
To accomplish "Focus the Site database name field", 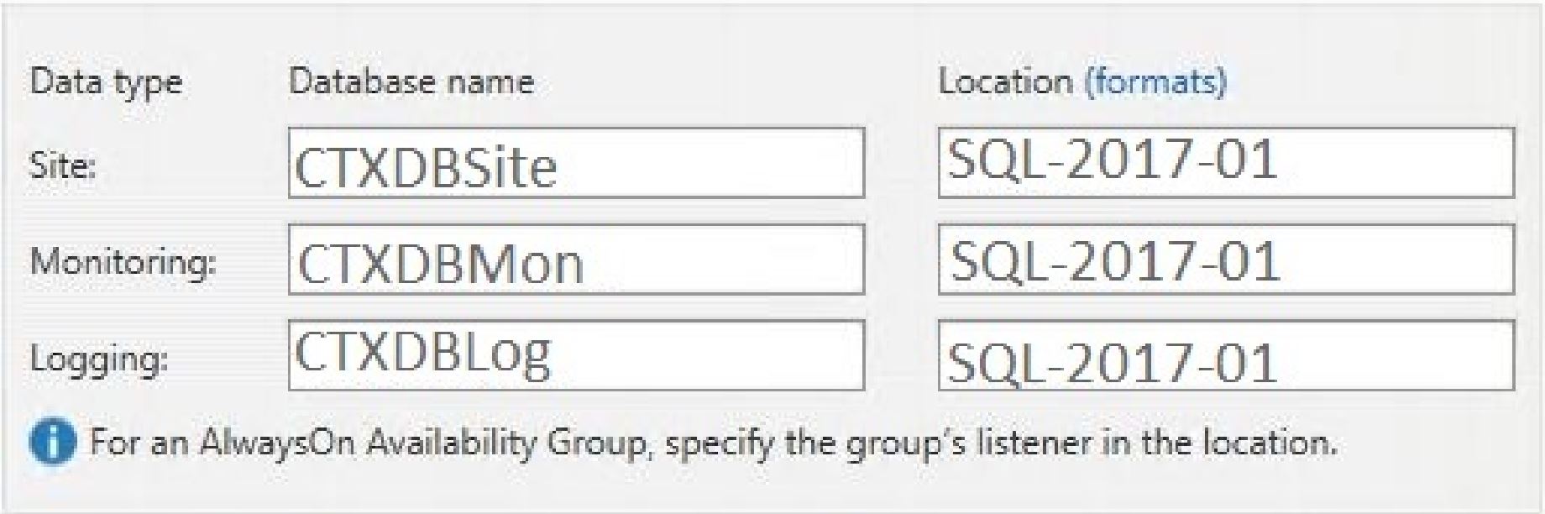I will point(576,163).
